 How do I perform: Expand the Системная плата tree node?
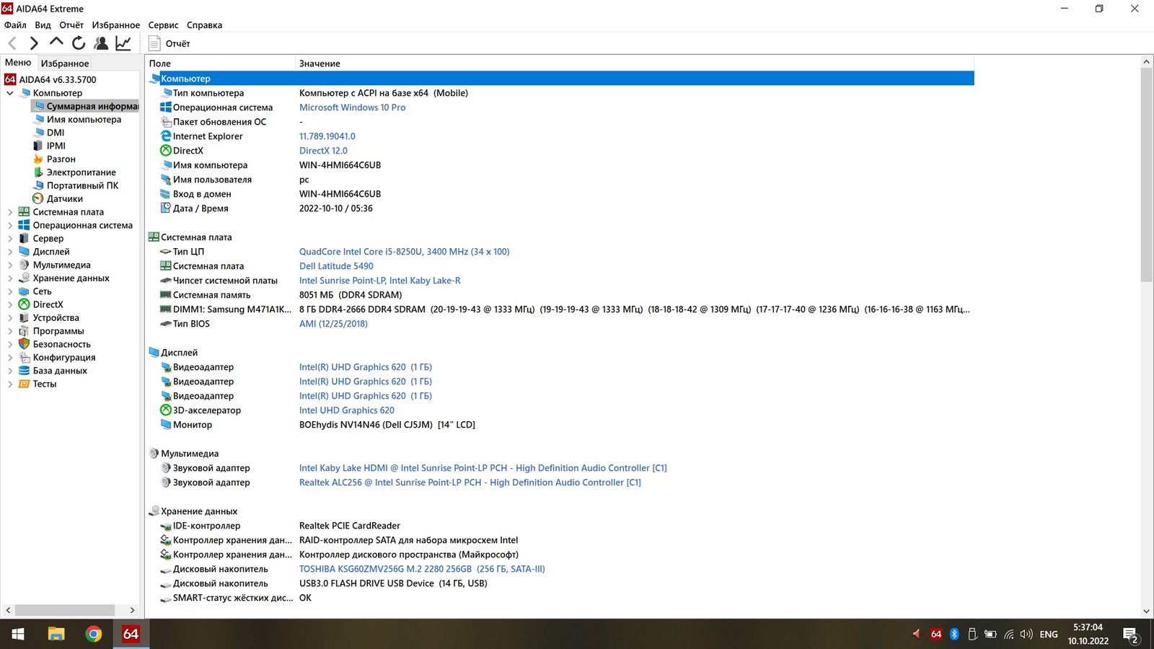10,212
